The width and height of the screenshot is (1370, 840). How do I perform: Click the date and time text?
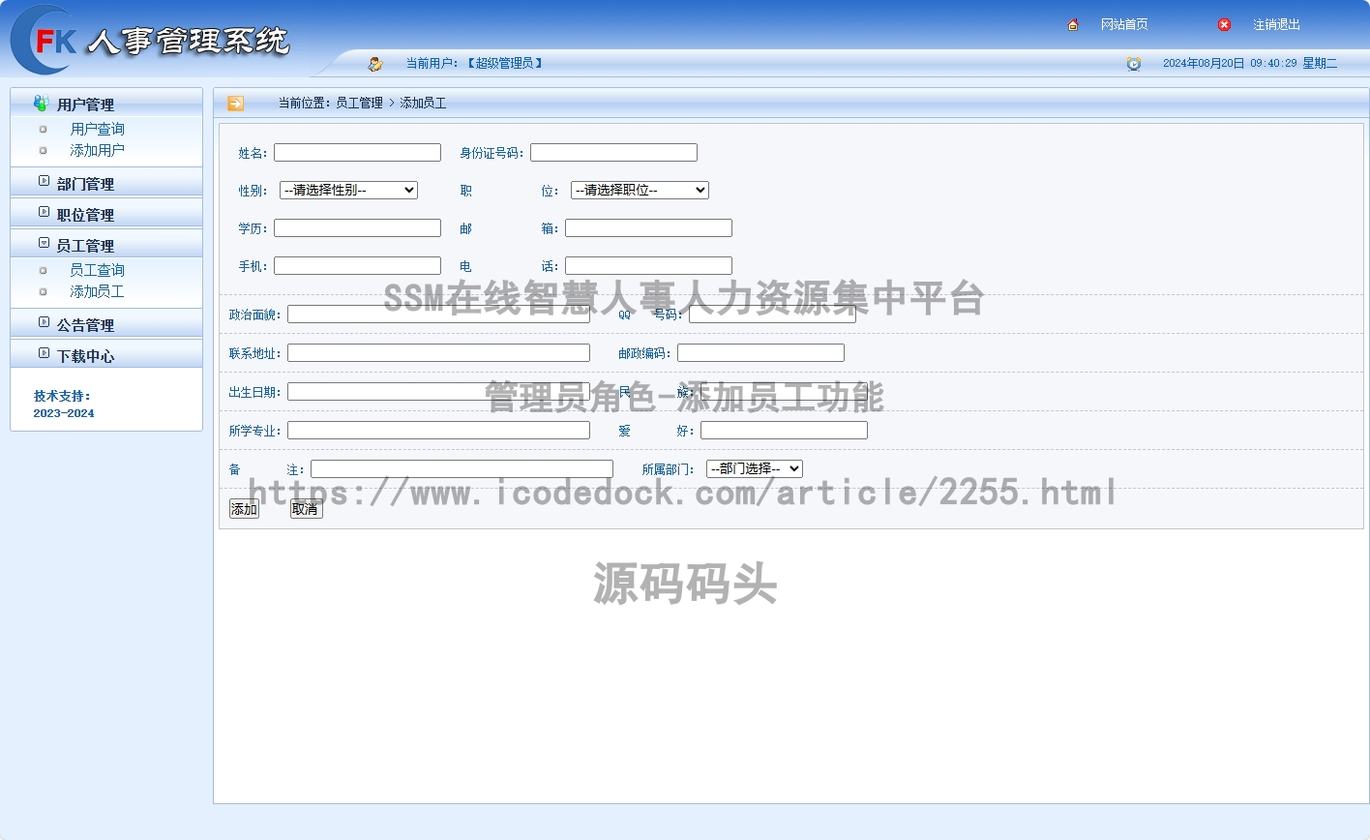1250,63
